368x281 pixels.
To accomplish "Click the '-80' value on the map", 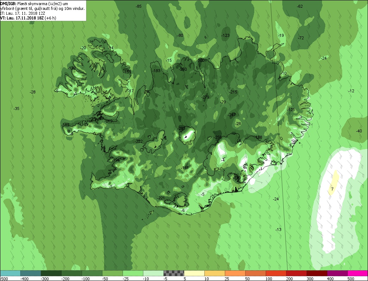I will [180, 35].
